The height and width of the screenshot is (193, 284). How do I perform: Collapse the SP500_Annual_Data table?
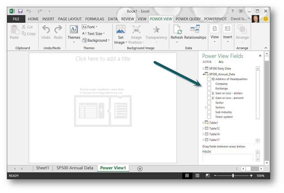[x=203, y=74]
